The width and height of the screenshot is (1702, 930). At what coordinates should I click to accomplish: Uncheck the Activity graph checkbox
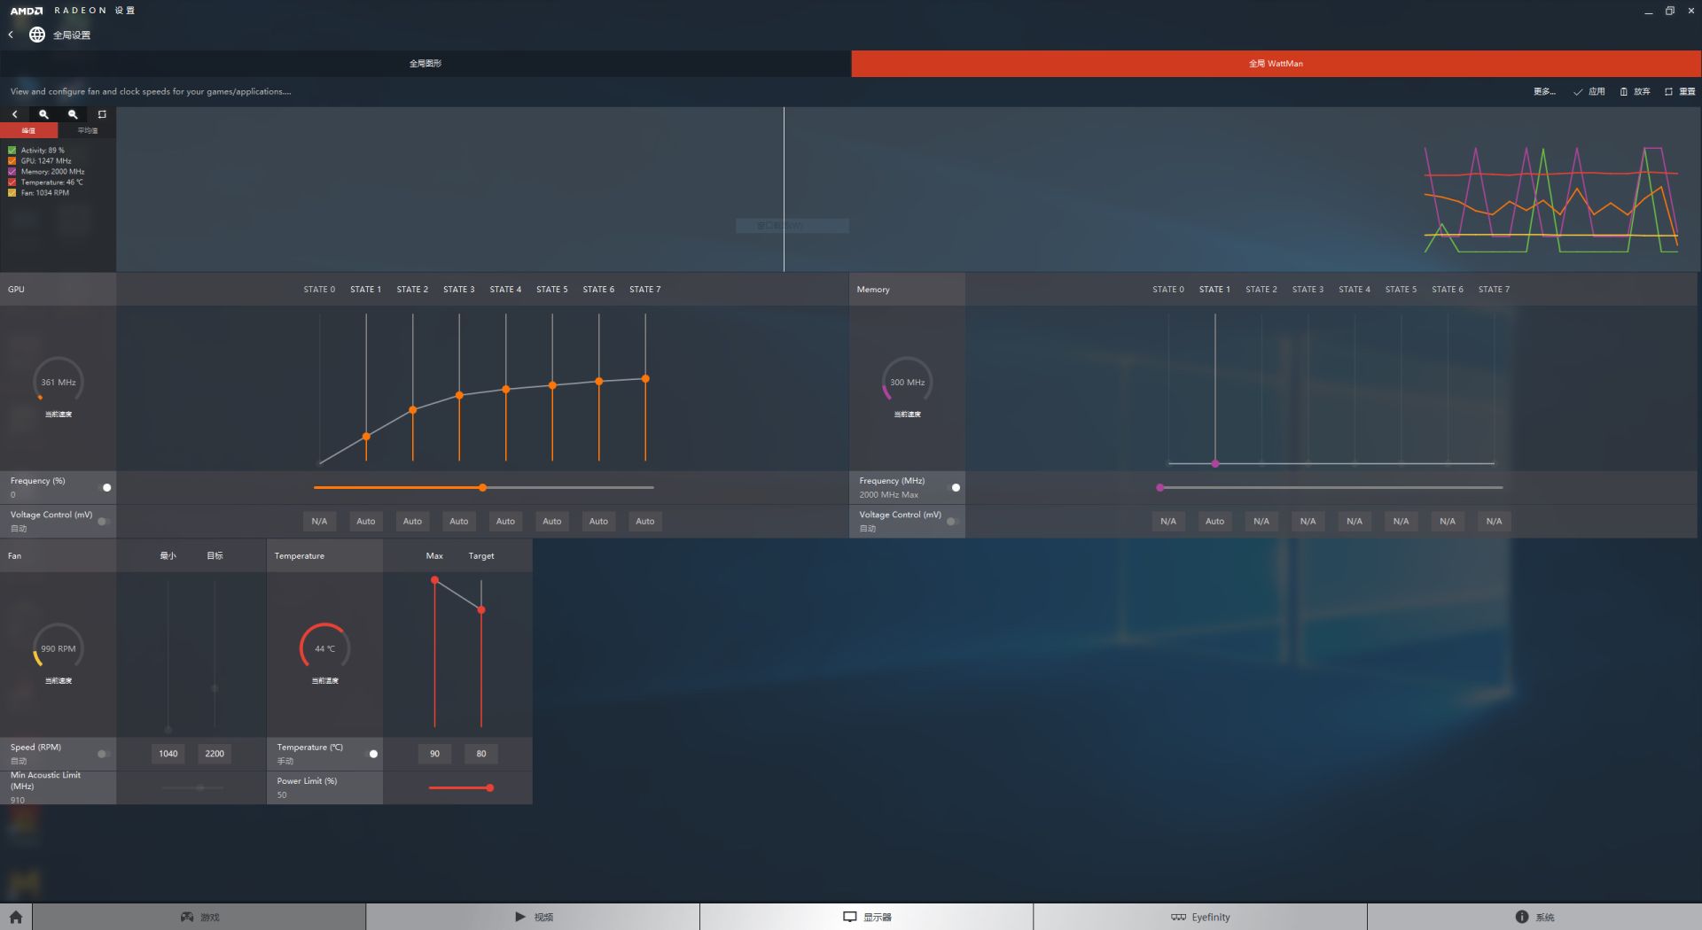[12, 151]
